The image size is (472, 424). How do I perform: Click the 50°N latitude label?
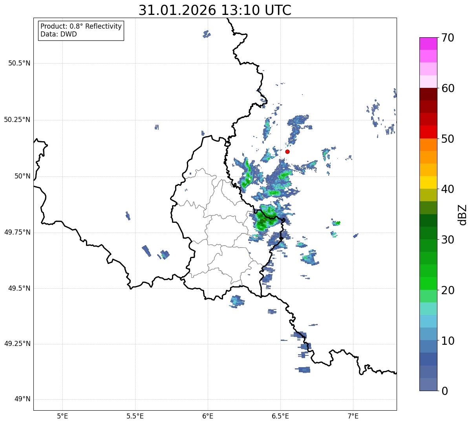[x=22, y=176]
